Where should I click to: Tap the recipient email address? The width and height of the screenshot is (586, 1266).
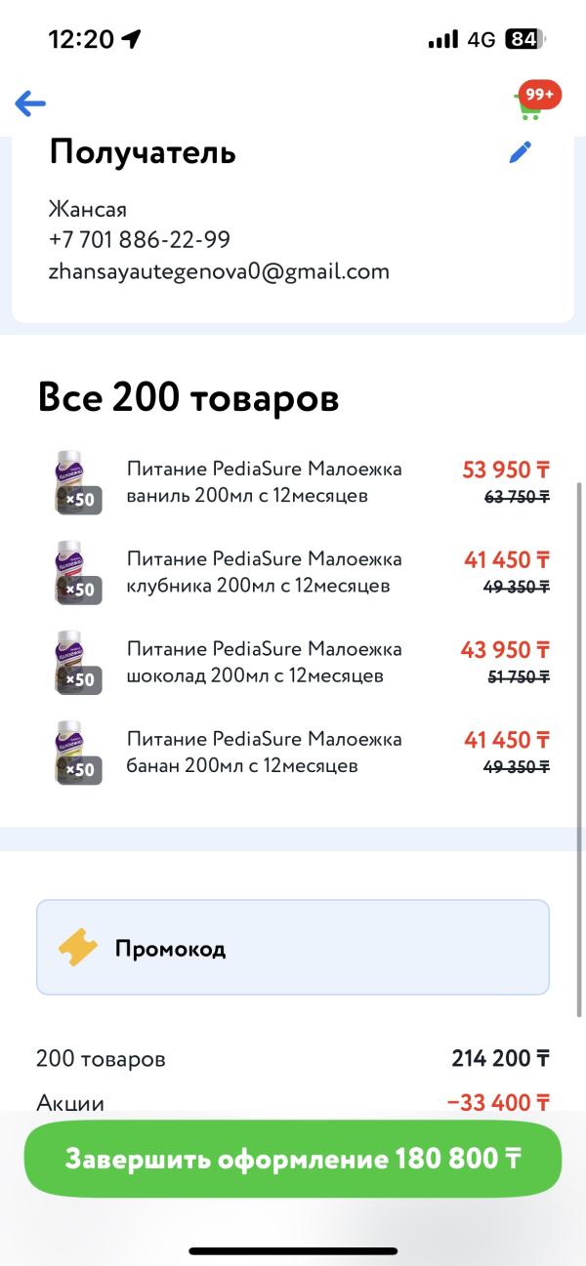(219, 271)
